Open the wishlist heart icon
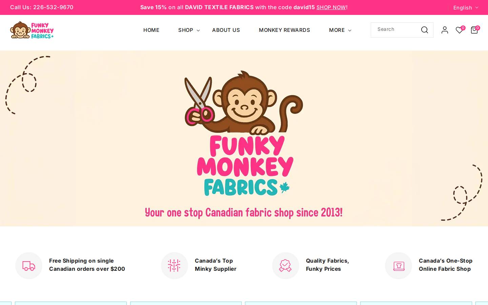The height and width of the screenshot is (305, 488). pyautogui.click(x=459, y=30)
